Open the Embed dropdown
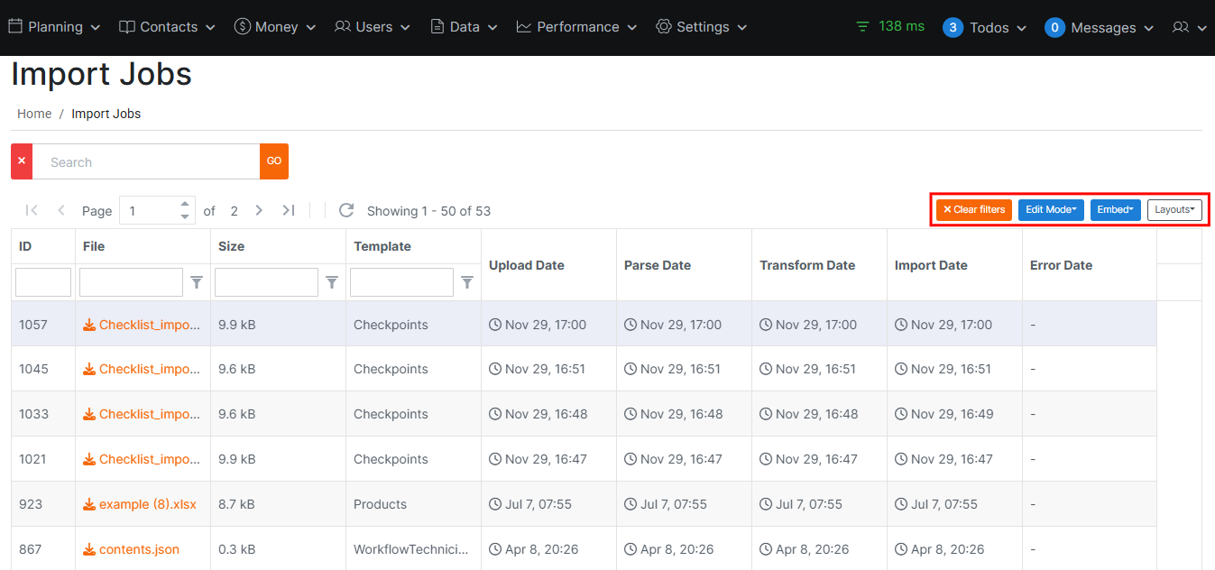Screen dimensions: 1215x570 (1116, 209)
